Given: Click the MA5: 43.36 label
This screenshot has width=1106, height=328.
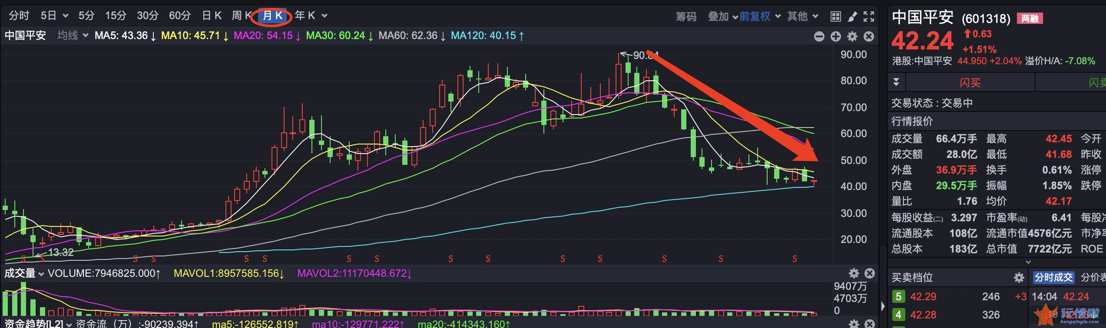Looking at the screenshot, I should pyautogui.click(x=126, y=36).
